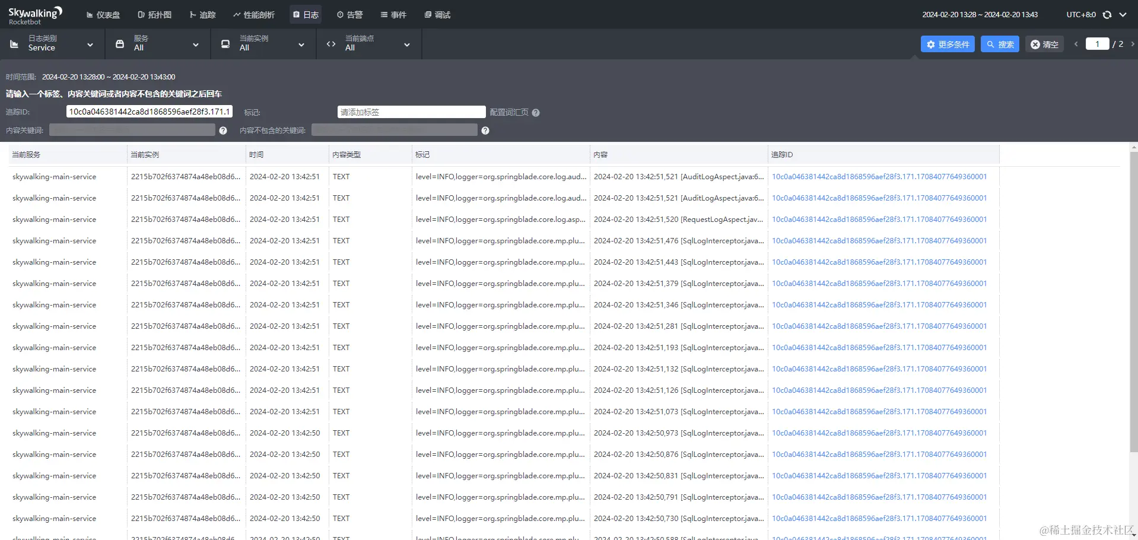Image resolution: width=1138 pixels, height=540 pixels.
Task: Click the 13:42:51,126 SqlLogInterceptor content cell
Action: [x=679, y=390]
